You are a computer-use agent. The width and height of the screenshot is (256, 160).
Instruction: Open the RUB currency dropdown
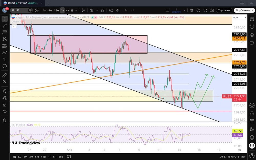click(x=239, y=17)
